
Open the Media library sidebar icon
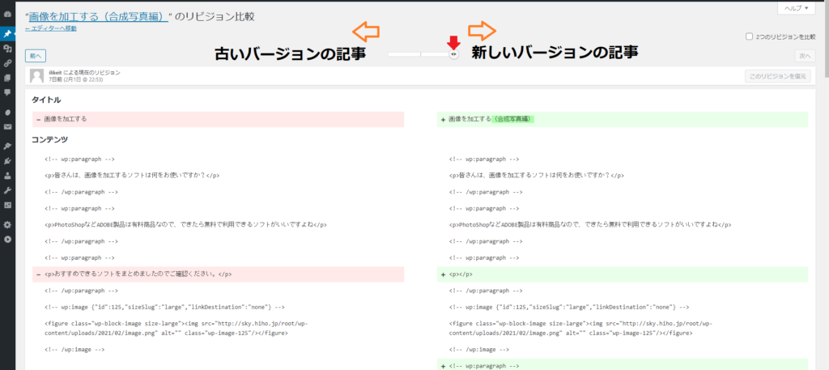(7, 49)
